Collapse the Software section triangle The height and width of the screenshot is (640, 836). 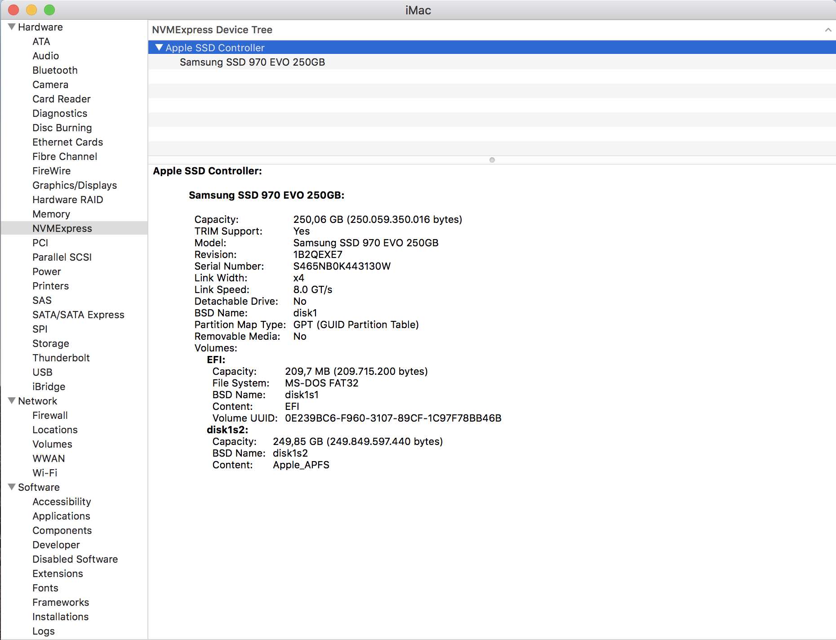click(x=12, y=487)
